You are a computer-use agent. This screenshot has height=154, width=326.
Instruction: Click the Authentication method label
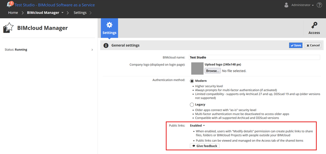point(169,80)
